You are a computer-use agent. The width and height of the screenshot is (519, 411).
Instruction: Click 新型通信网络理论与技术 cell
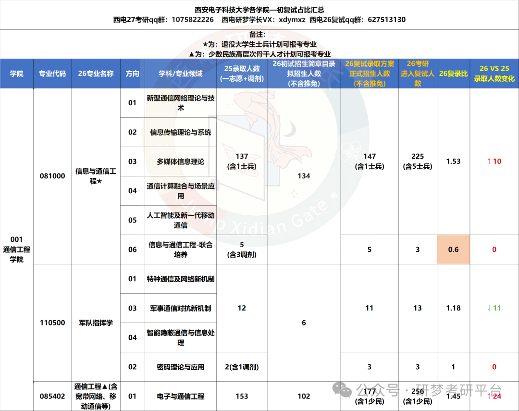click(x=180, y=103)
